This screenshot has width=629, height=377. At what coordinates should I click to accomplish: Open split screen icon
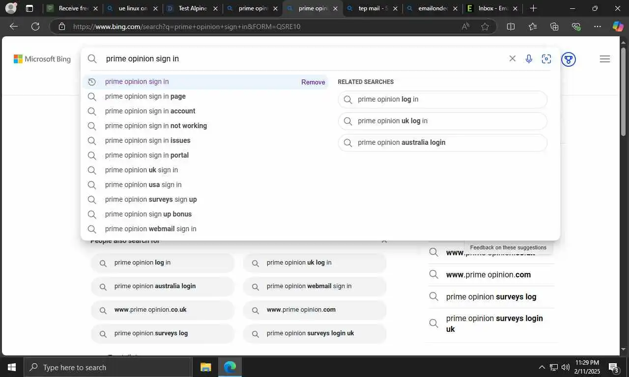tap(511, 27)
